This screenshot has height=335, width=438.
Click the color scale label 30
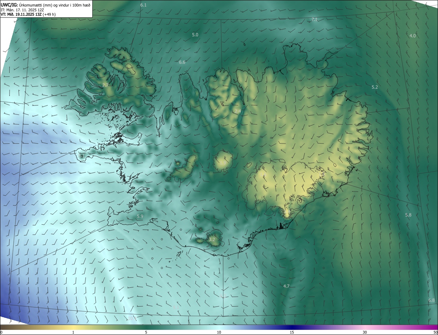(x=365, y=332)
